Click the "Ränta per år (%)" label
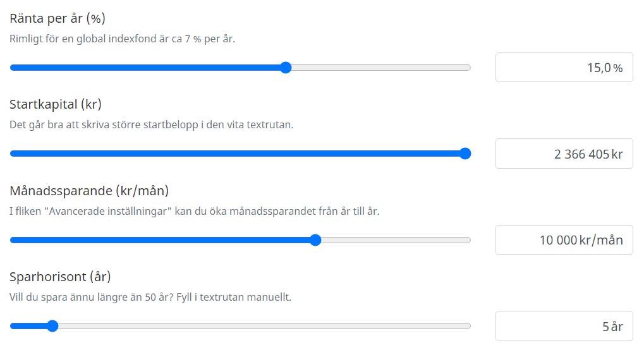Viewport: 644px width, 362px height. [58, 18]
